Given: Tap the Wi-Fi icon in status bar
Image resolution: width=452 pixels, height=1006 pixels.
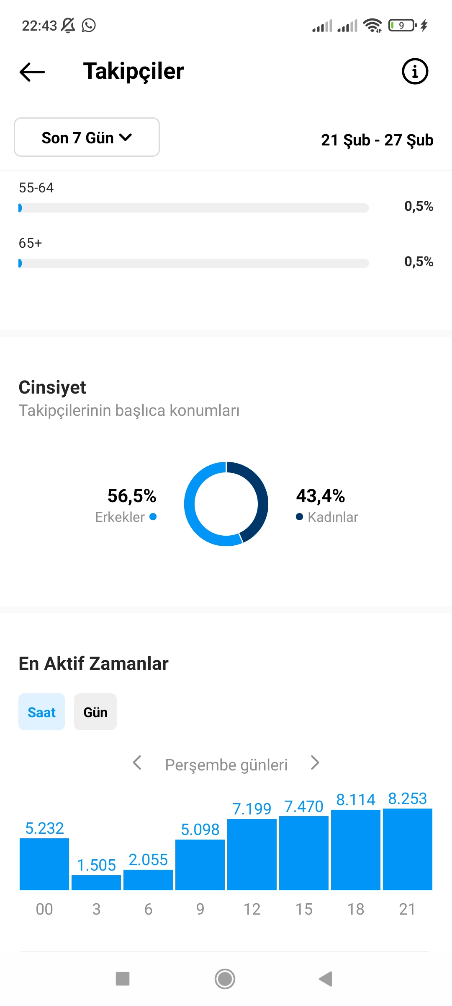Looking at the screenshot, I should click(372, 25).
